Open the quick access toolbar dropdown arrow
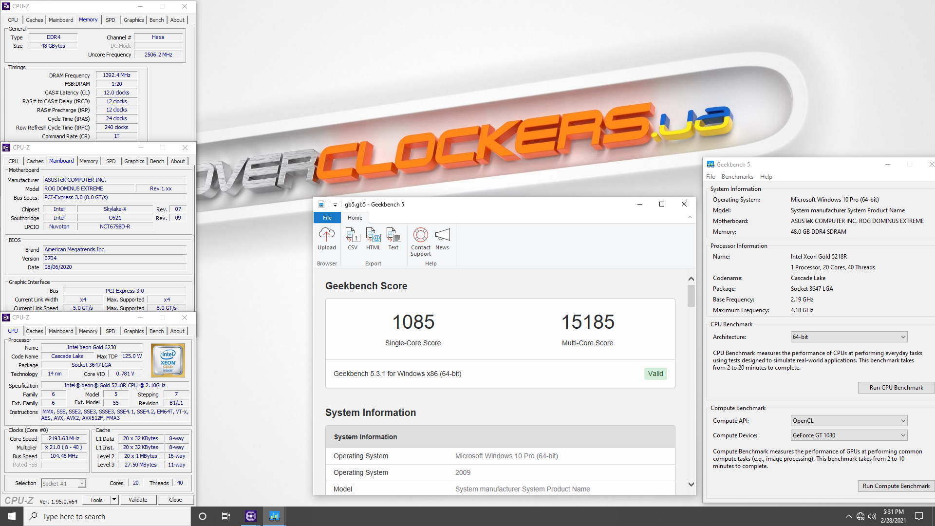Screen dimensions: 935x526 click(x=335, y=205)
